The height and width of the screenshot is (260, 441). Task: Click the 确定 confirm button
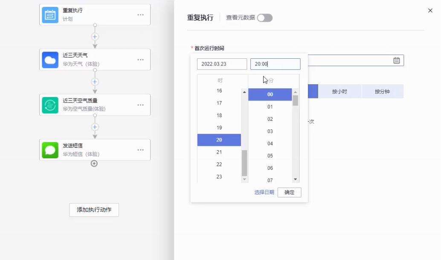click(x=289, y=192)
